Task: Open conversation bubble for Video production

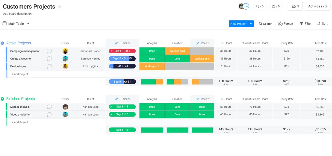Action: coord(49,115)
